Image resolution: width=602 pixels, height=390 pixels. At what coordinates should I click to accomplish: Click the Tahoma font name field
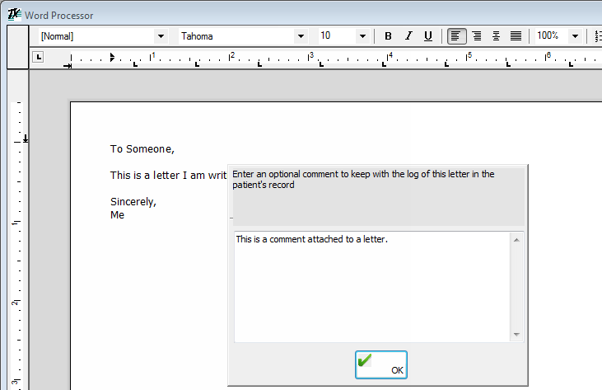click(236, 36)
